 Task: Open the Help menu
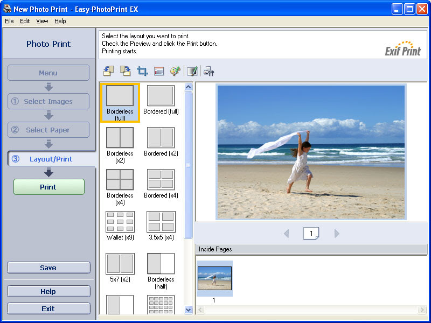pyautogui.click(x=60, y=21)
